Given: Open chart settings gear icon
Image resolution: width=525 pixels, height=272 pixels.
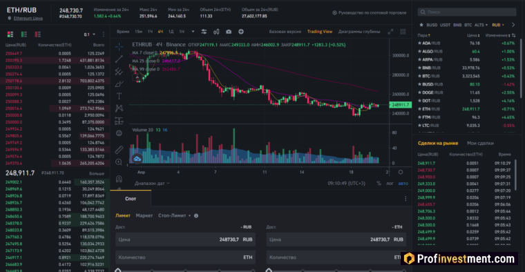Looking at the screenshot, I should click(401, 172).
